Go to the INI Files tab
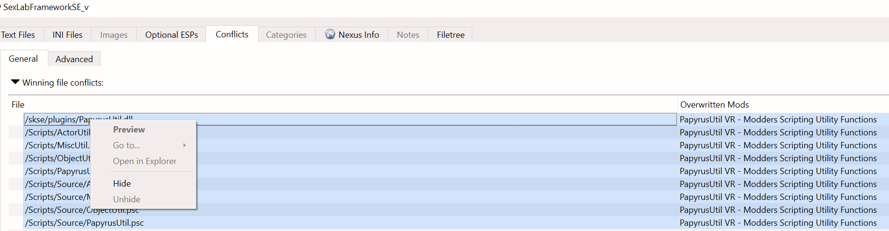 click(68, 34)
